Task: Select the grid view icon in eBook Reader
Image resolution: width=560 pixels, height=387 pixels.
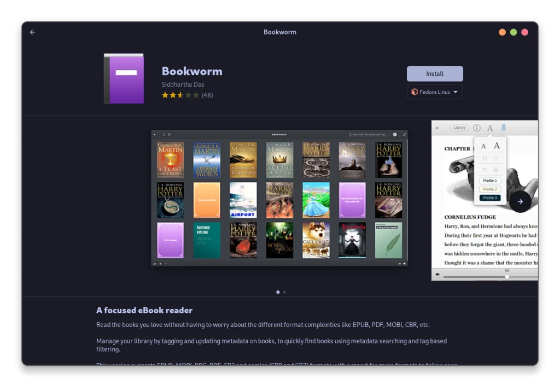Action: tap(164, 134)
